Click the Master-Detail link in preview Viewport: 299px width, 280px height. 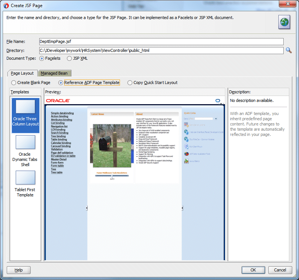[59, 159]
